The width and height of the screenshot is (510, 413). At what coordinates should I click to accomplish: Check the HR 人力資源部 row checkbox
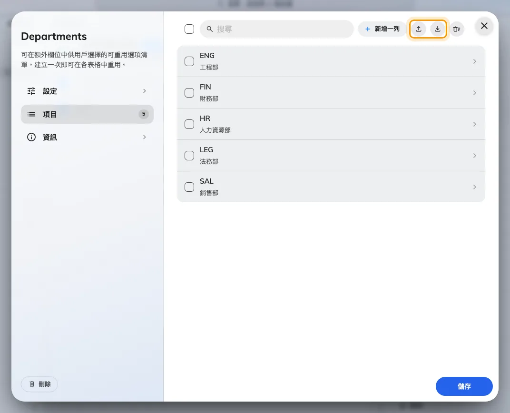(x=189, y=124)
